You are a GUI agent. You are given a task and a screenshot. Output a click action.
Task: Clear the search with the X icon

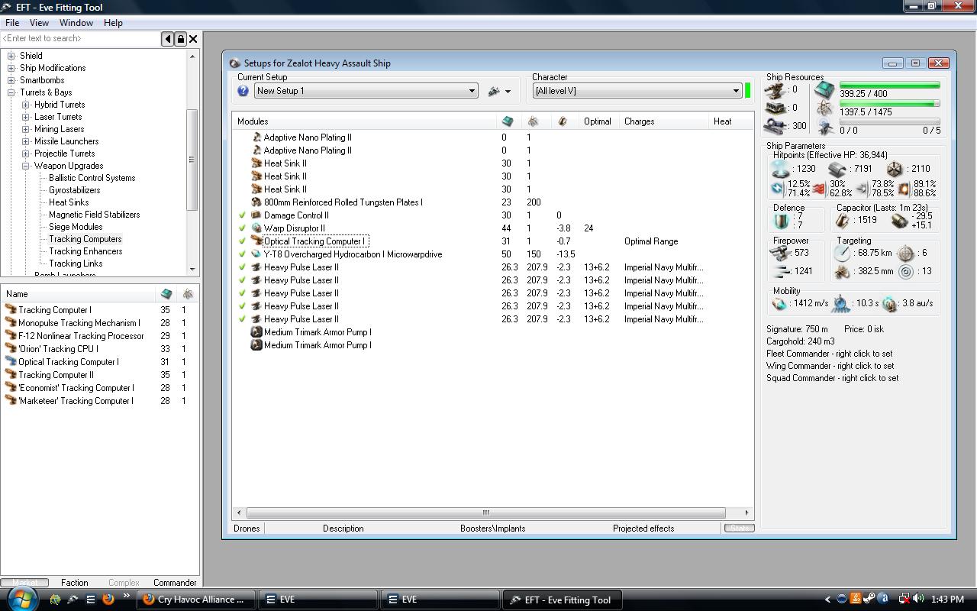point(193,38)
